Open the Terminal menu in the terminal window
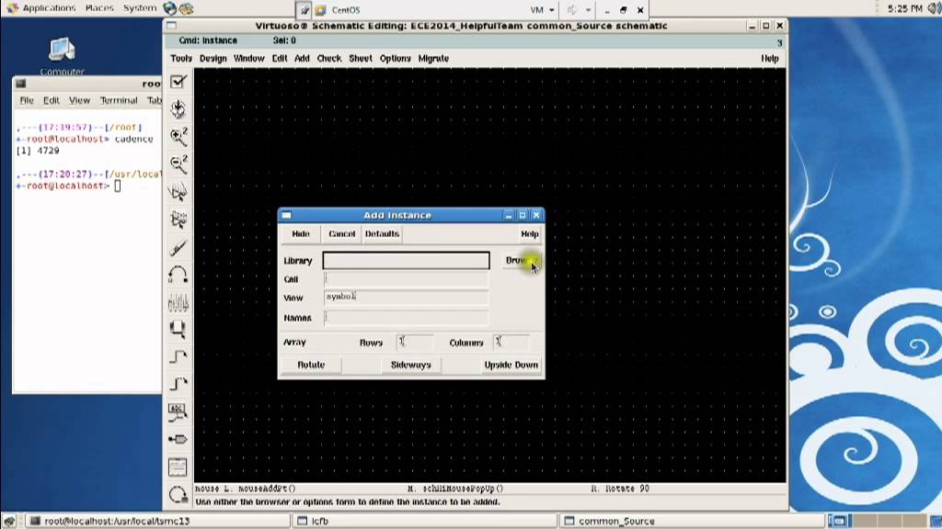This screenshot has height=529, width=942. pyautogui.click(x=119, y=100)
